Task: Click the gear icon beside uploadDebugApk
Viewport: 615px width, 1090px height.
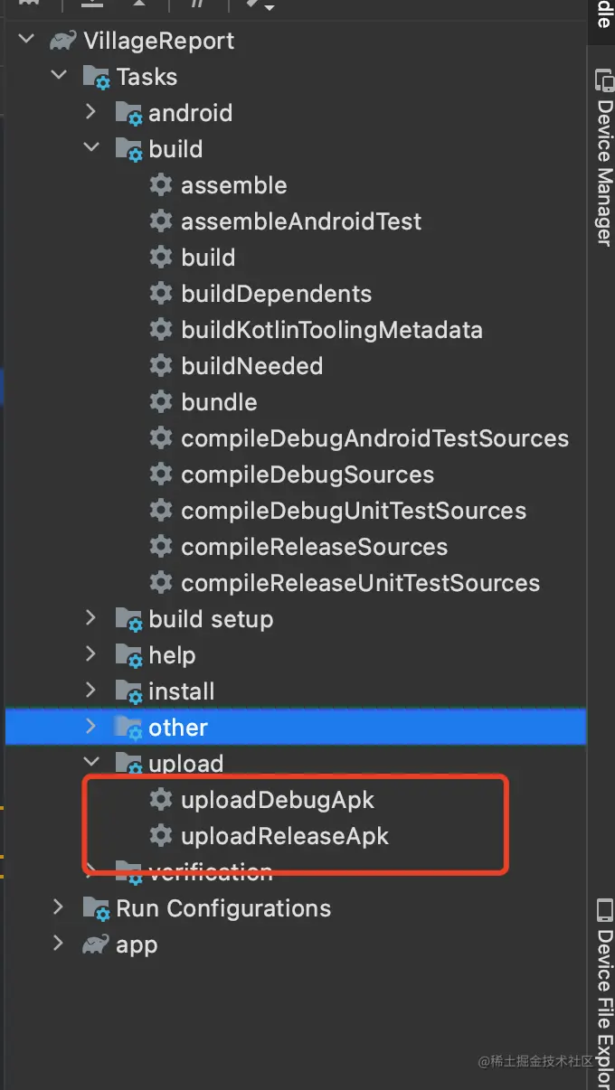Action: click(x=161, y=800)
